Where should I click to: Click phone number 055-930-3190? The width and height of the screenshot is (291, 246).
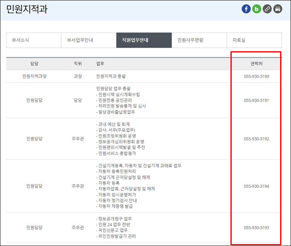[x=256, y=76]
